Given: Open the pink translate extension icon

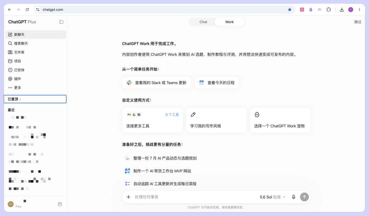Looking at the screenshot, I should [x=302, y=10].
